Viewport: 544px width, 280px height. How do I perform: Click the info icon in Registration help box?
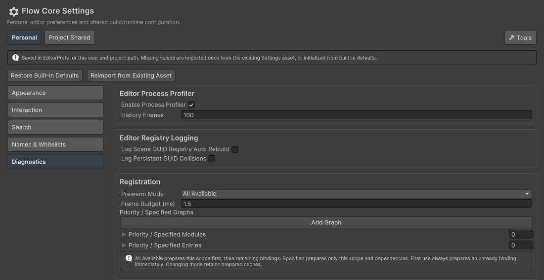[x=129, y=258]
